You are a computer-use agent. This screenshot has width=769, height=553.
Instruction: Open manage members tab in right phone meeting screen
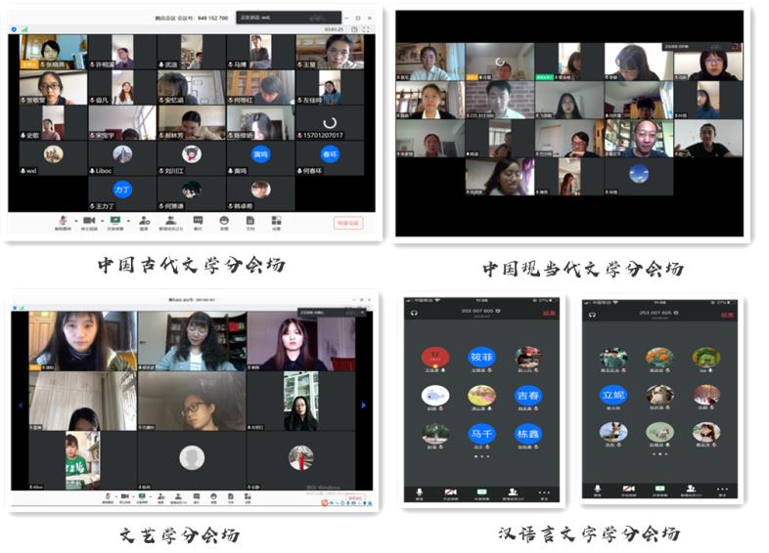point(690,489)
